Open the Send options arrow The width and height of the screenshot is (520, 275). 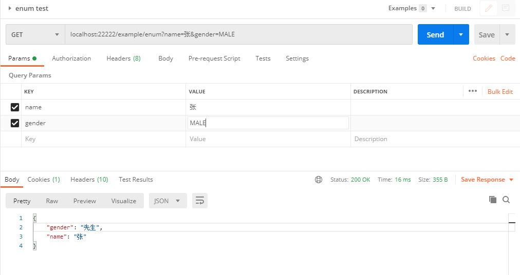461,34
